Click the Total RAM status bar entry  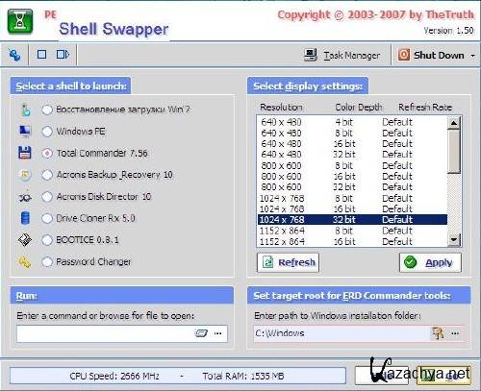pos(243,376)
